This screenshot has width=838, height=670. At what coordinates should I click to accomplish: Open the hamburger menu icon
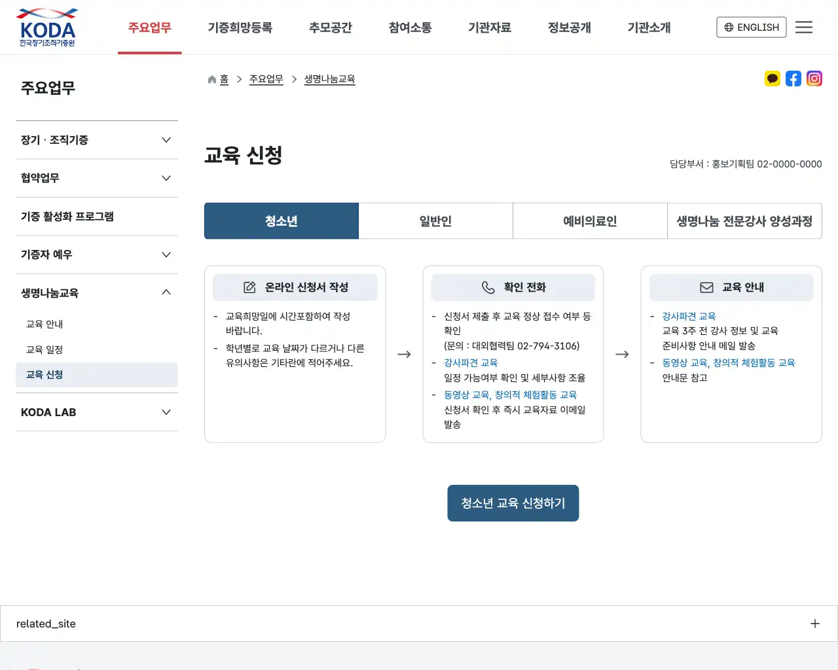pyautogui.click(x=804, y=27)
